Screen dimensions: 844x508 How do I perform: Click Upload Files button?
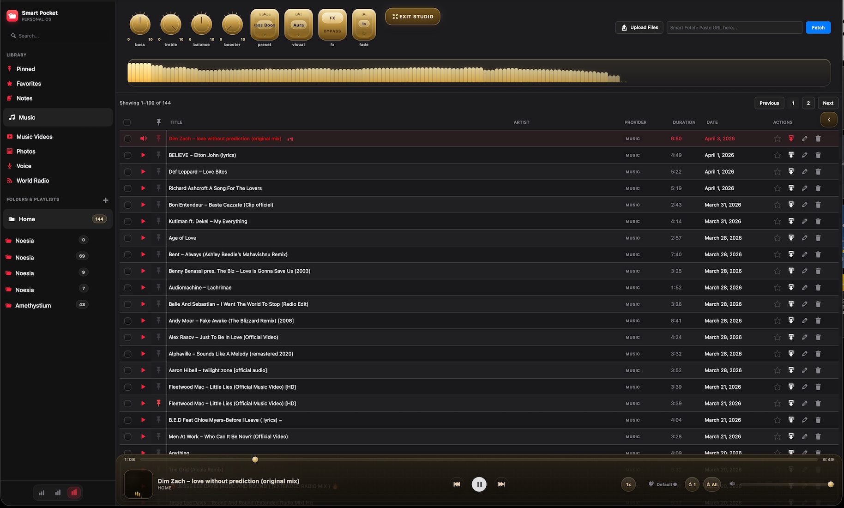click(639, 28)
